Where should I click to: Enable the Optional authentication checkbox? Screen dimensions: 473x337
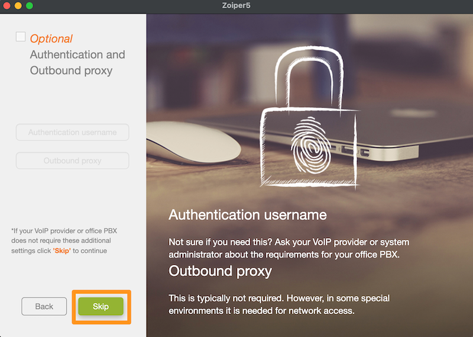click(21, 37)
